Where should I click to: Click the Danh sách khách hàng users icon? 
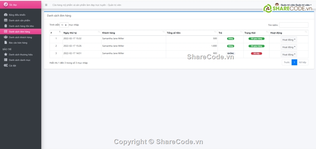point(6,37)
